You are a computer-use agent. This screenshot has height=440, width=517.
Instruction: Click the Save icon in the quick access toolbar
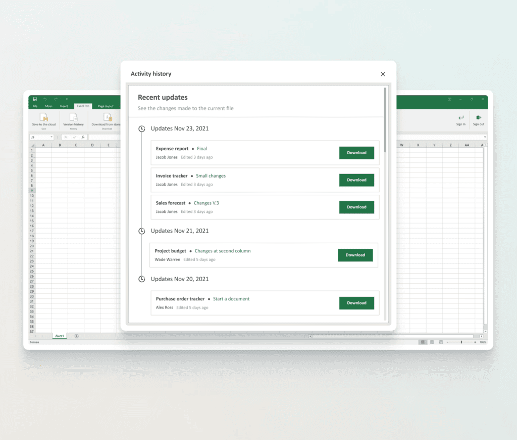point(35,99)
